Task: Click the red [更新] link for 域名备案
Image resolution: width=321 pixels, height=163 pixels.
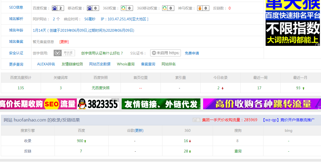Action: 64,42
